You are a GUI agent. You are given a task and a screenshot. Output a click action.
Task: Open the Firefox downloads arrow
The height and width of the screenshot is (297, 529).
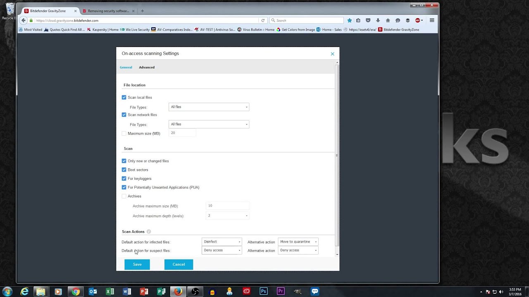pos(378,20)
